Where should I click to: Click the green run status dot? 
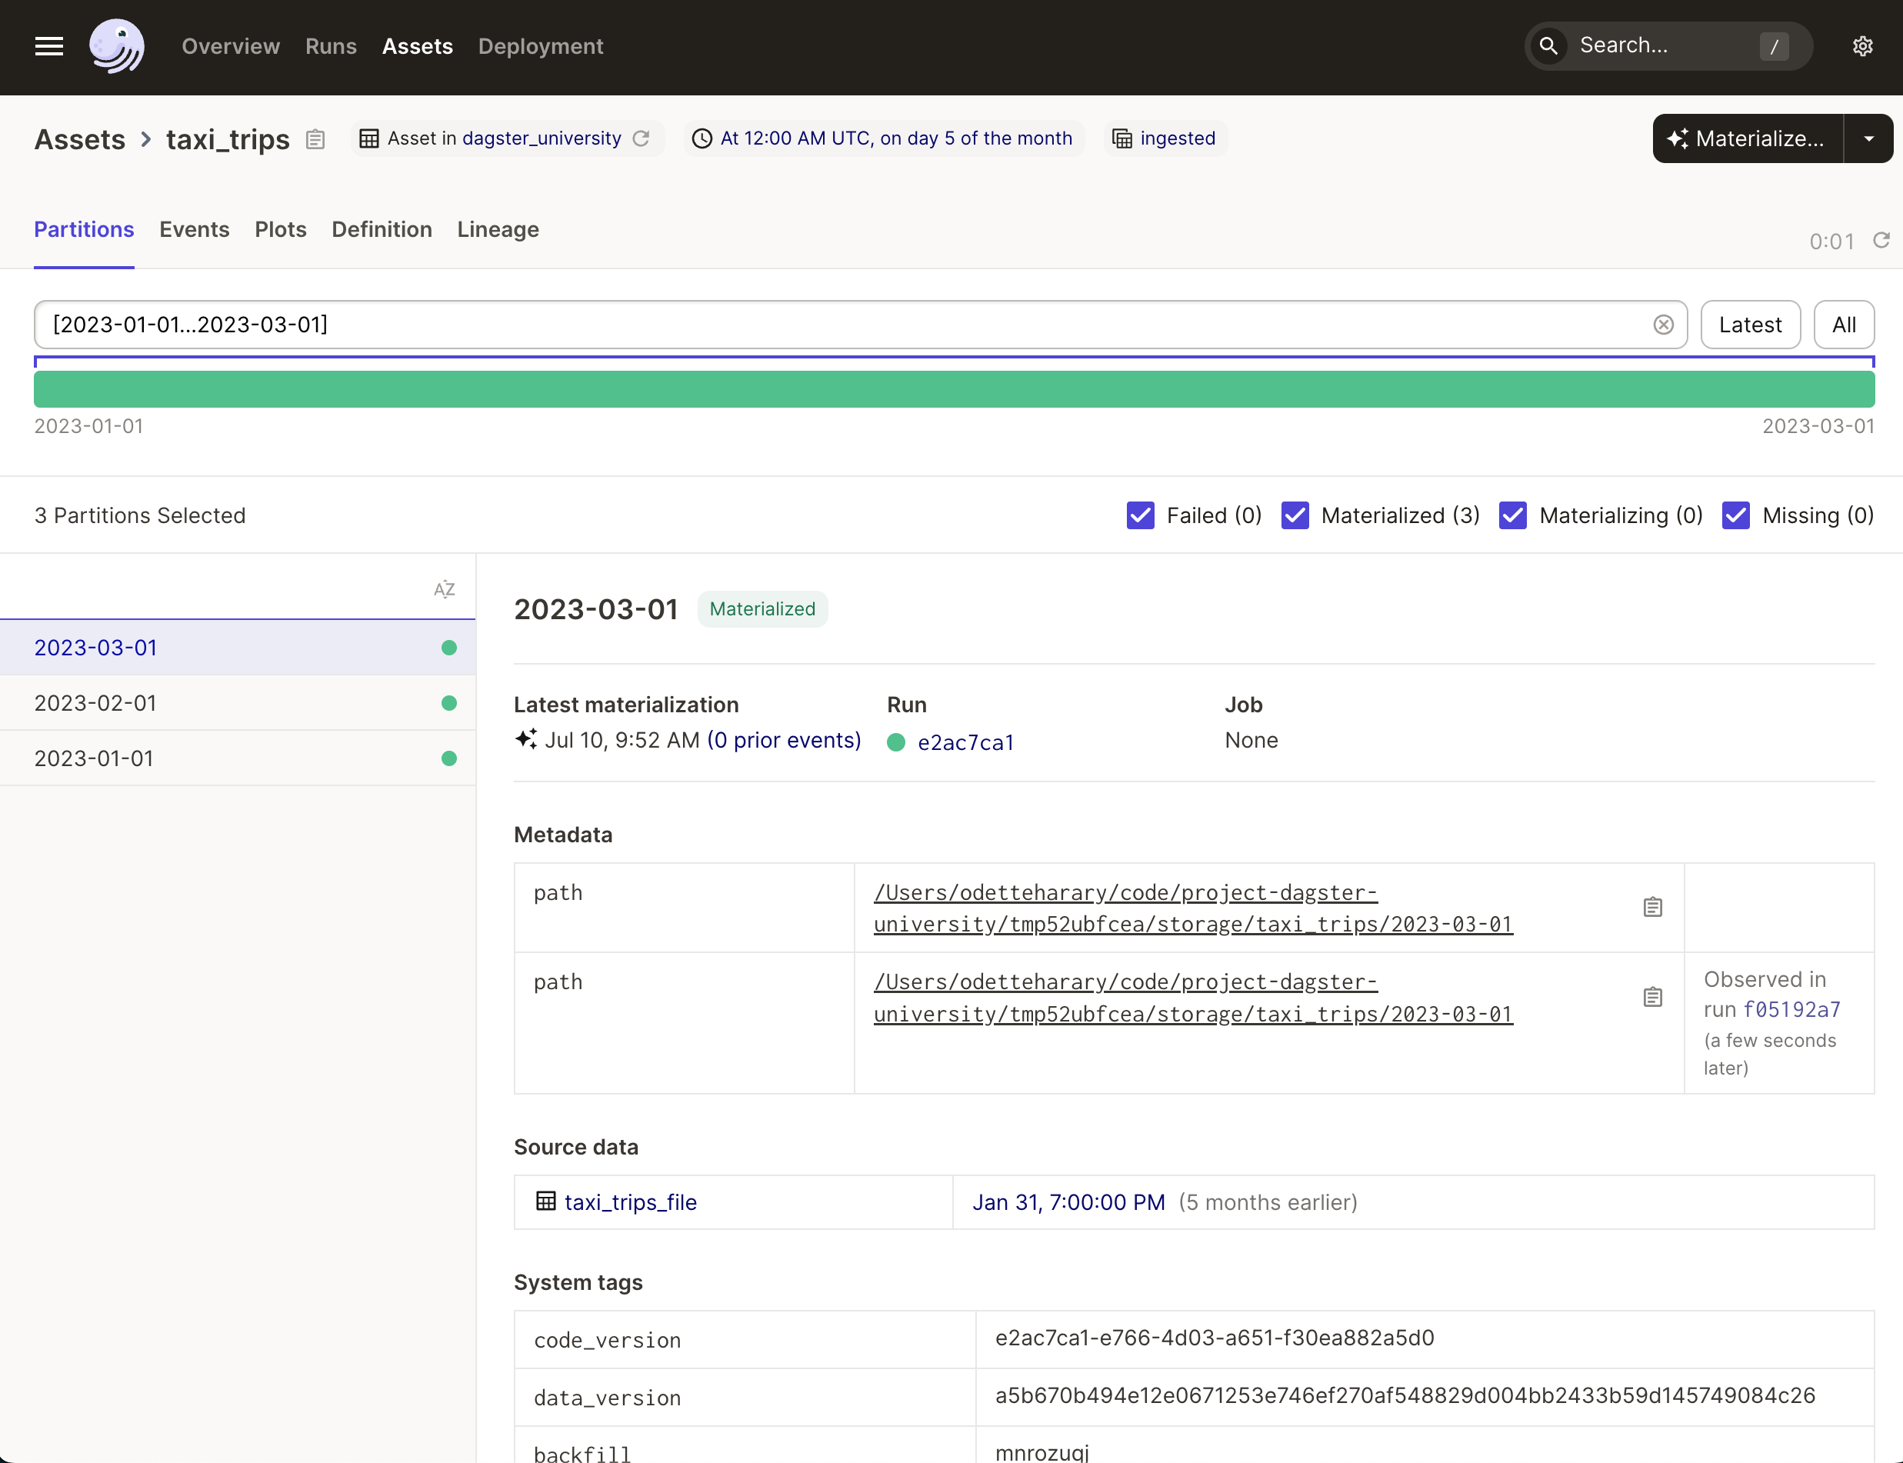tap(896, 743)
